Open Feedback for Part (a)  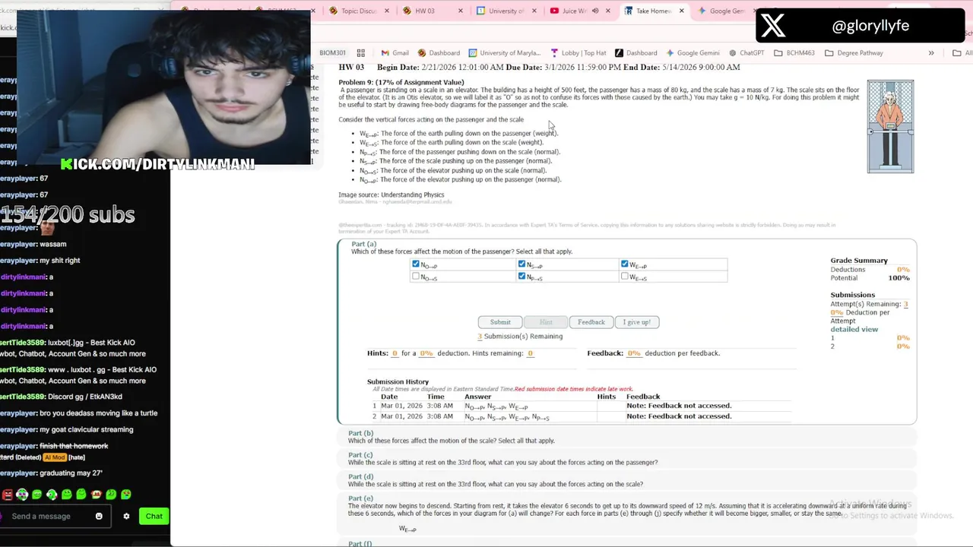tap(591, 322)
